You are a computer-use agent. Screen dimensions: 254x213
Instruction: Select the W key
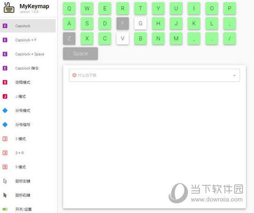(x=87, y=8)
